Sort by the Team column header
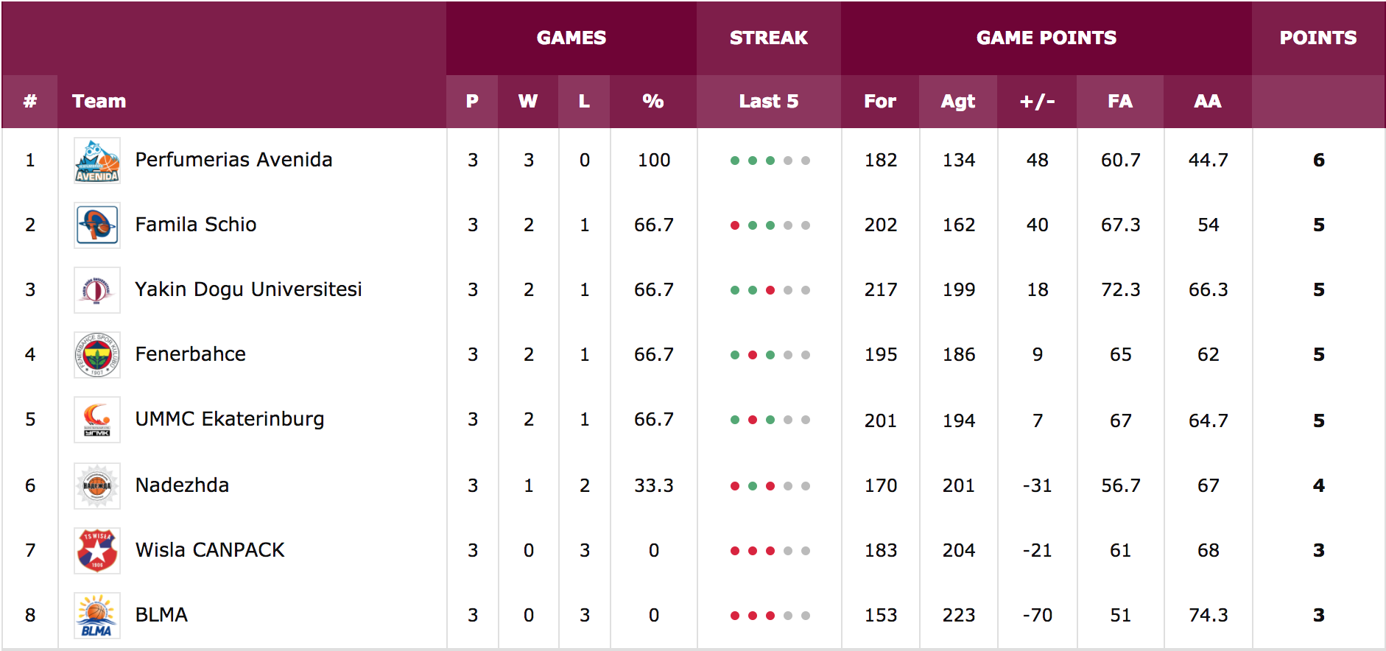 (x=99, y=101)
